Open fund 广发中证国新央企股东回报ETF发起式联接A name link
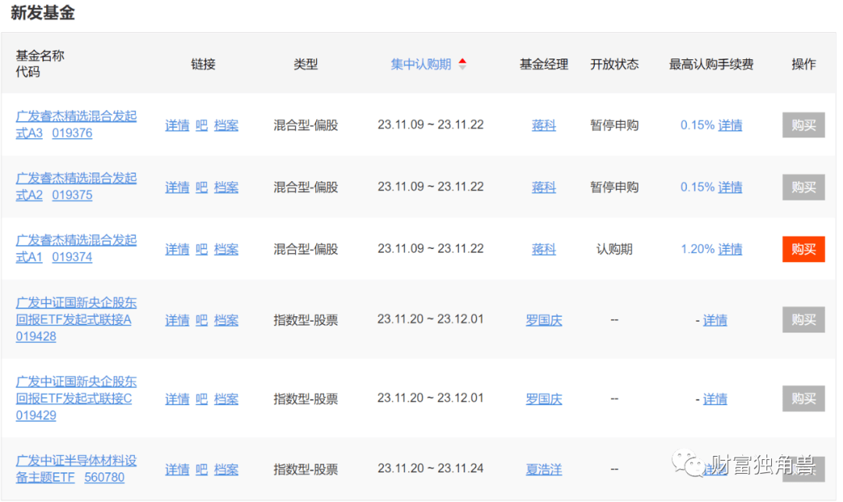 pos(76,312)
